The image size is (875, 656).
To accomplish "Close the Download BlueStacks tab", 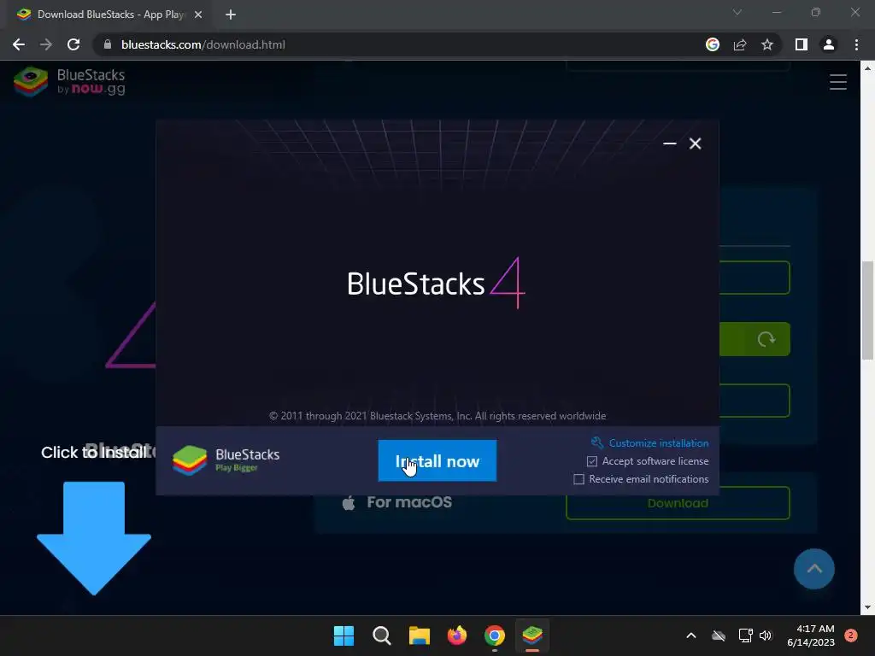I will coord(198,15).
